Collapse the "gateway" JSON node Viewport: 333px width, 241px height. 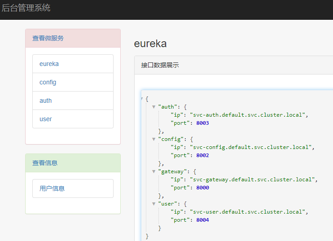click(154, 171)
